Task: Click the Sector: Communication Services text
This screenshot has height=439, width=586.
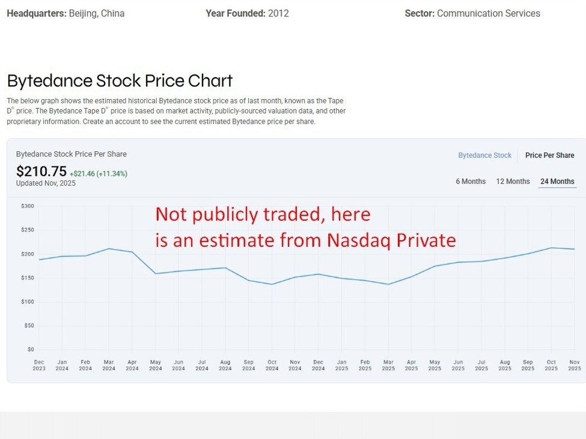Action: pos(472,13)
